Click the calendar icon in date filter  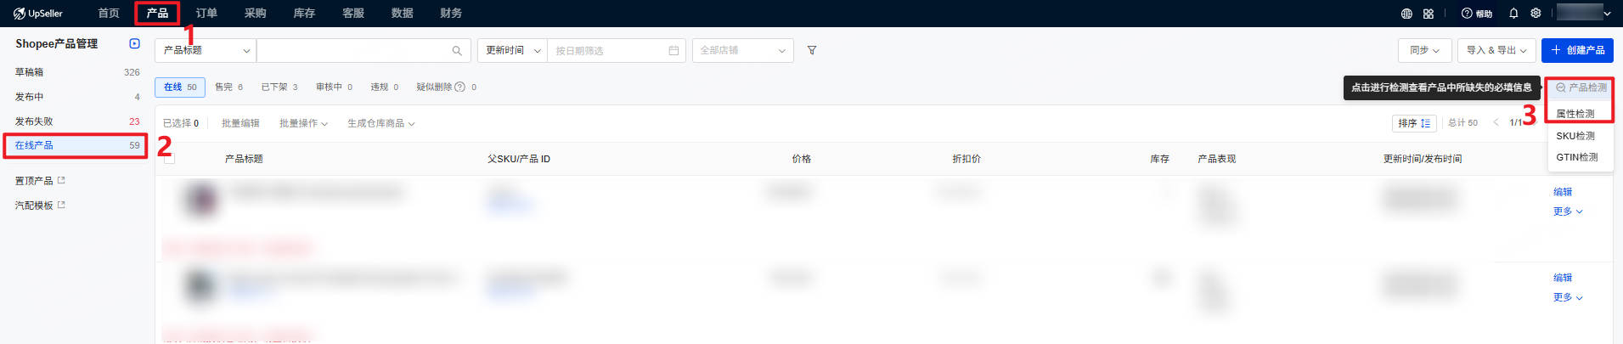coord(673,51)
